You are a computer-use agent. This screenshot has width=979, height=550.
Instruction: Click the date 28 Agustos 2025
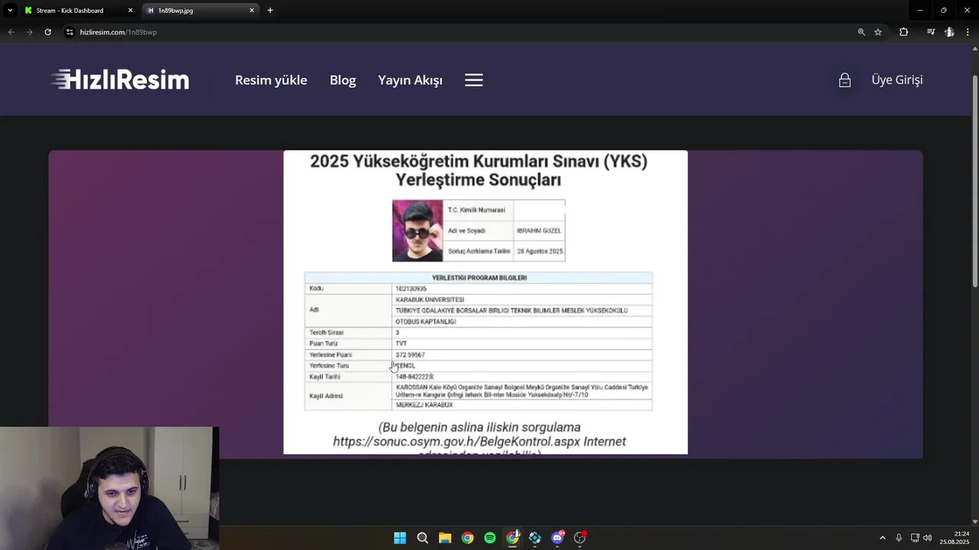540,251
